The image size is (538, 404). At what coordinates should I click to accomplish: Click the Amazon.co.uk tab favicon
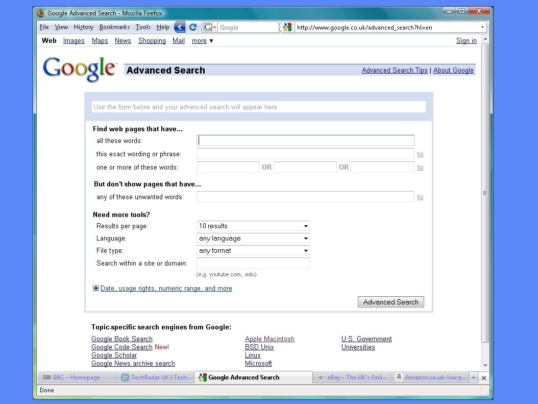tap(399, 377)
